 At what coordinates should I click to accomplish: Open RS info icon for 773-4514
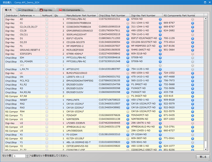coord(193,42)
